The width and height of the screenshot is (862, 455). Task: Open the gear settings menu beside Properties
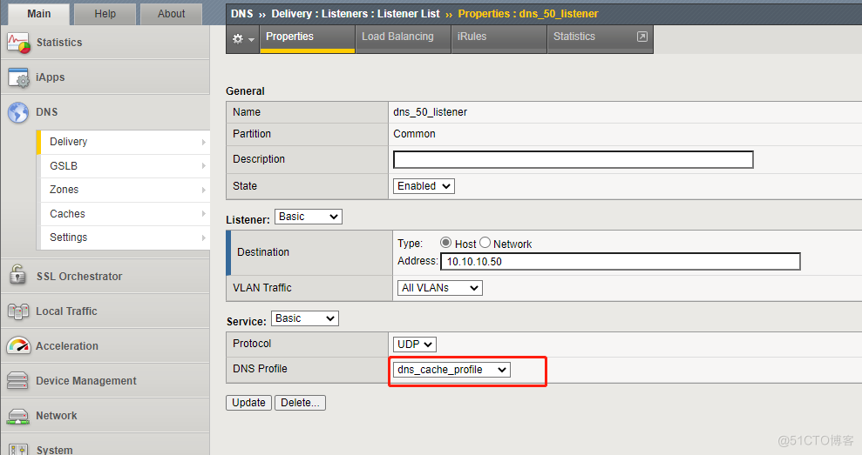coord(242,39)
